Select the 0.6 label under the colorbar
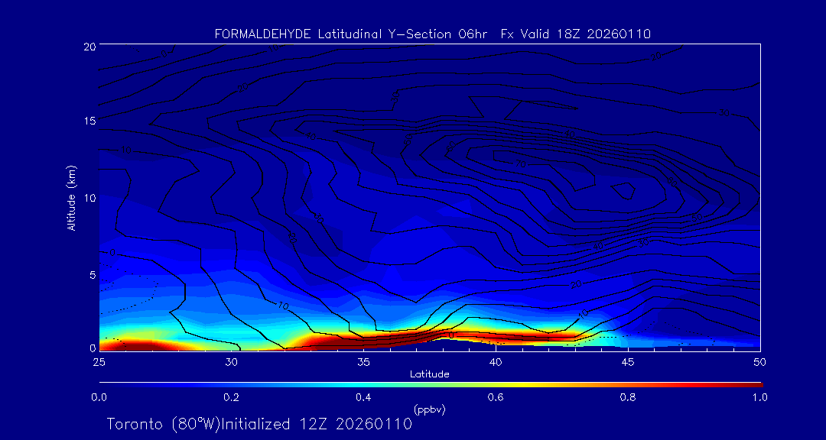This screenshot has height=440, width=826. [x=496, y=397]
